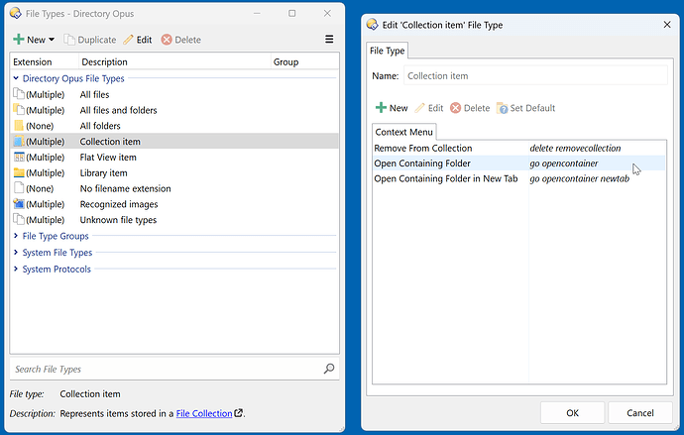Click Delete in the Edit dialog toolbar
This screenshot has height=435, width=684.
pos(469,108)
